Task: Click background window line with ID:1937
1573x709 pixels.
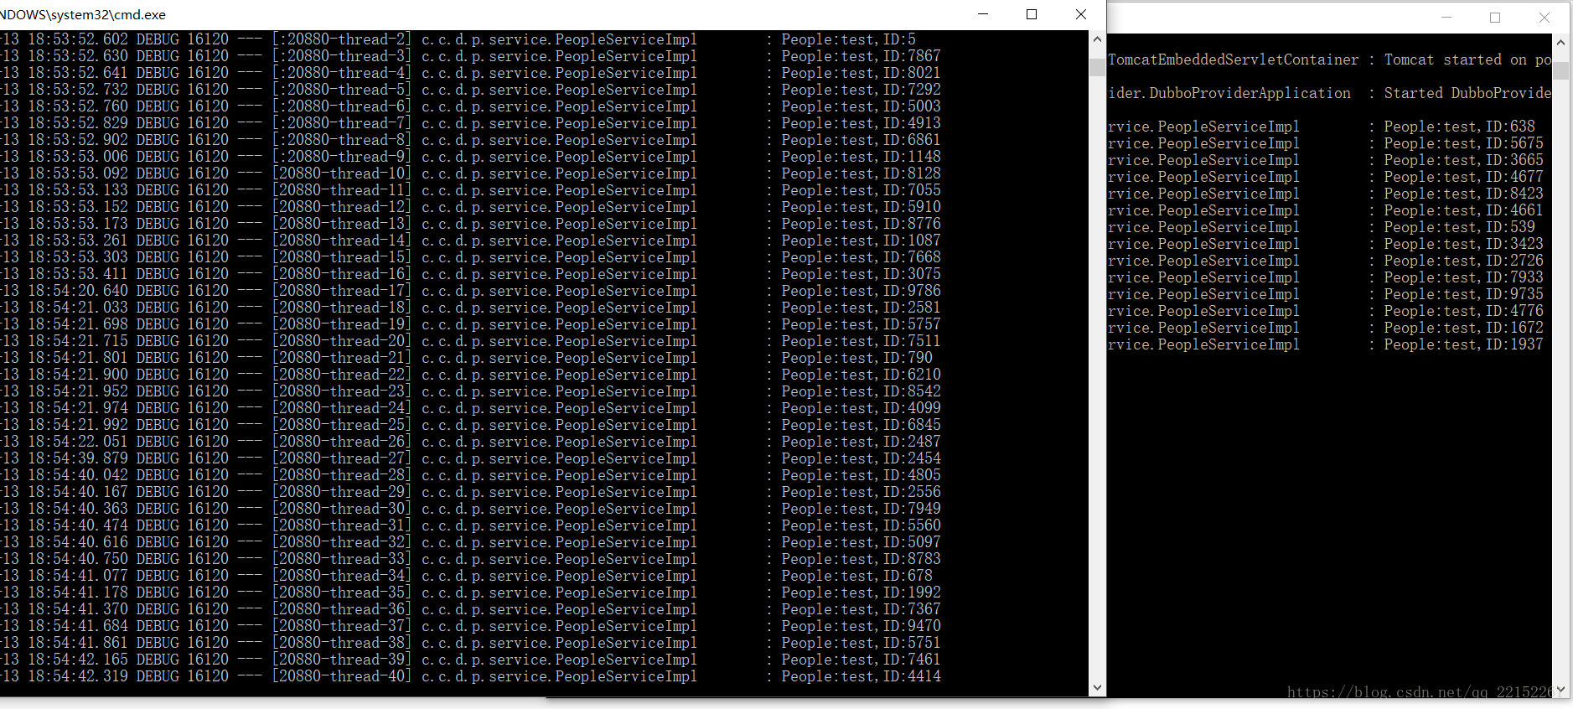Action: [x=1326, y=344]
